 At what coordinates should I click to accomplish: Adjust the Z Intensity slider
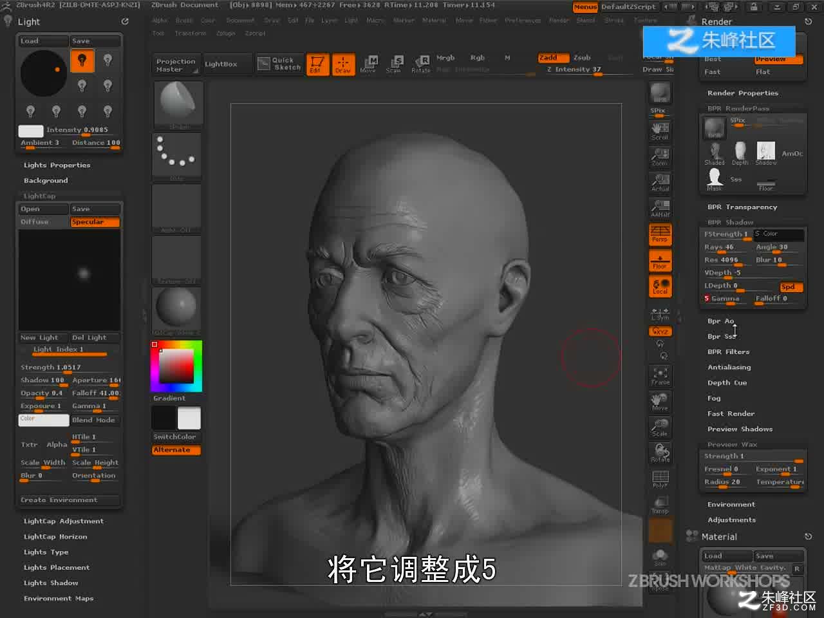(x=574, y=70)
